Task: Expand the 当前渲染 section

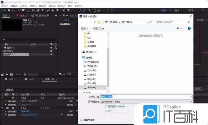Action: pos(3,89)
